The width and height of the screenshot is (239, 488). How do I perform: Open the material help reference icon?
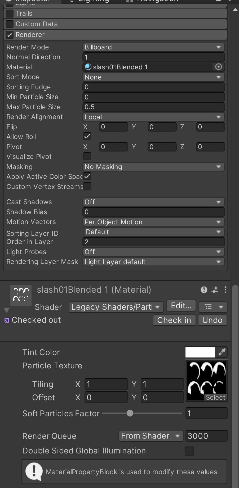[204, 290]
